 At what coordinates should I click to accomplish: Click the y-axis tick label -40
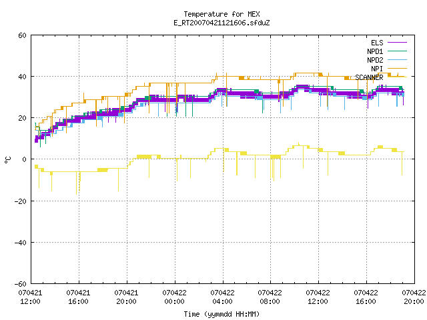coord(21,243)
